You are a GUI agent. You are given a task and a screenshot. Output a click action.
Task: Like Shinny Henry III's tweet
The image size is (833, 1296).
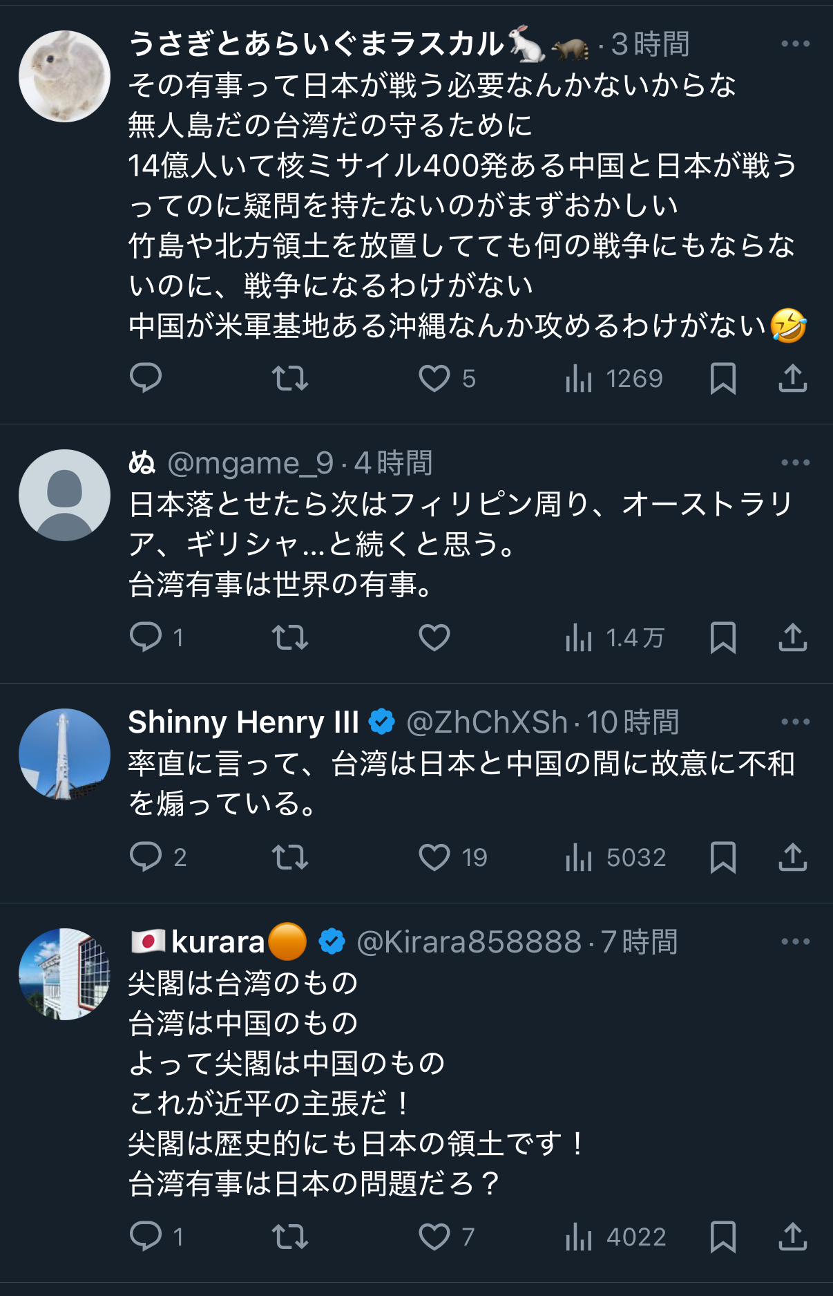pos(434,857)
